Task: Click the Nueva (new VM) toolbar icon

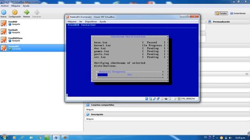Action: [x=4, y=12]
